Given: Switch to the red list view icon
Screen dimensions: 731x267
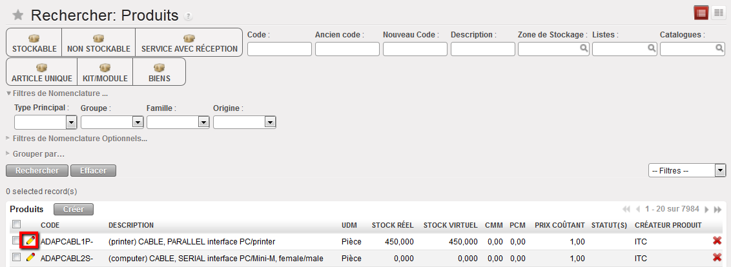Looking at the screenshot, I should 701,13.
